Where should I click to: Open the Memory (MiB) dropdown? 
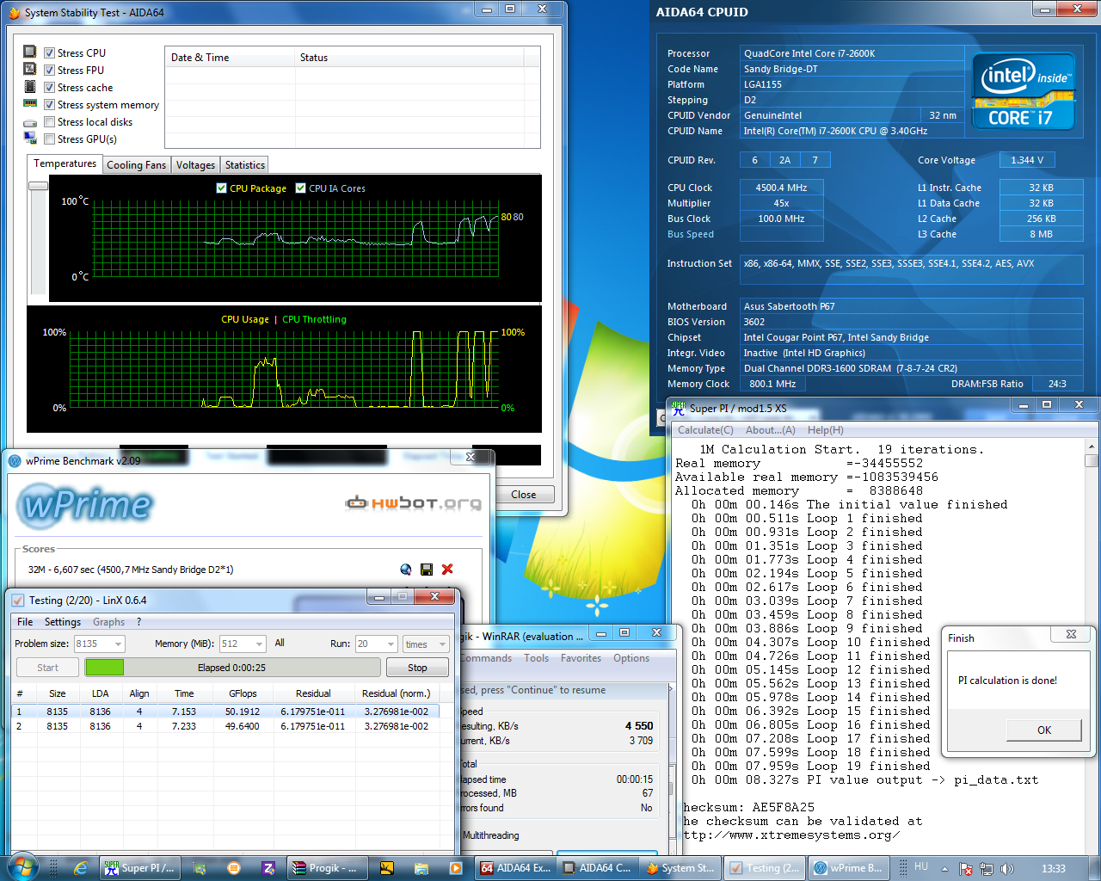pos(259,644)
